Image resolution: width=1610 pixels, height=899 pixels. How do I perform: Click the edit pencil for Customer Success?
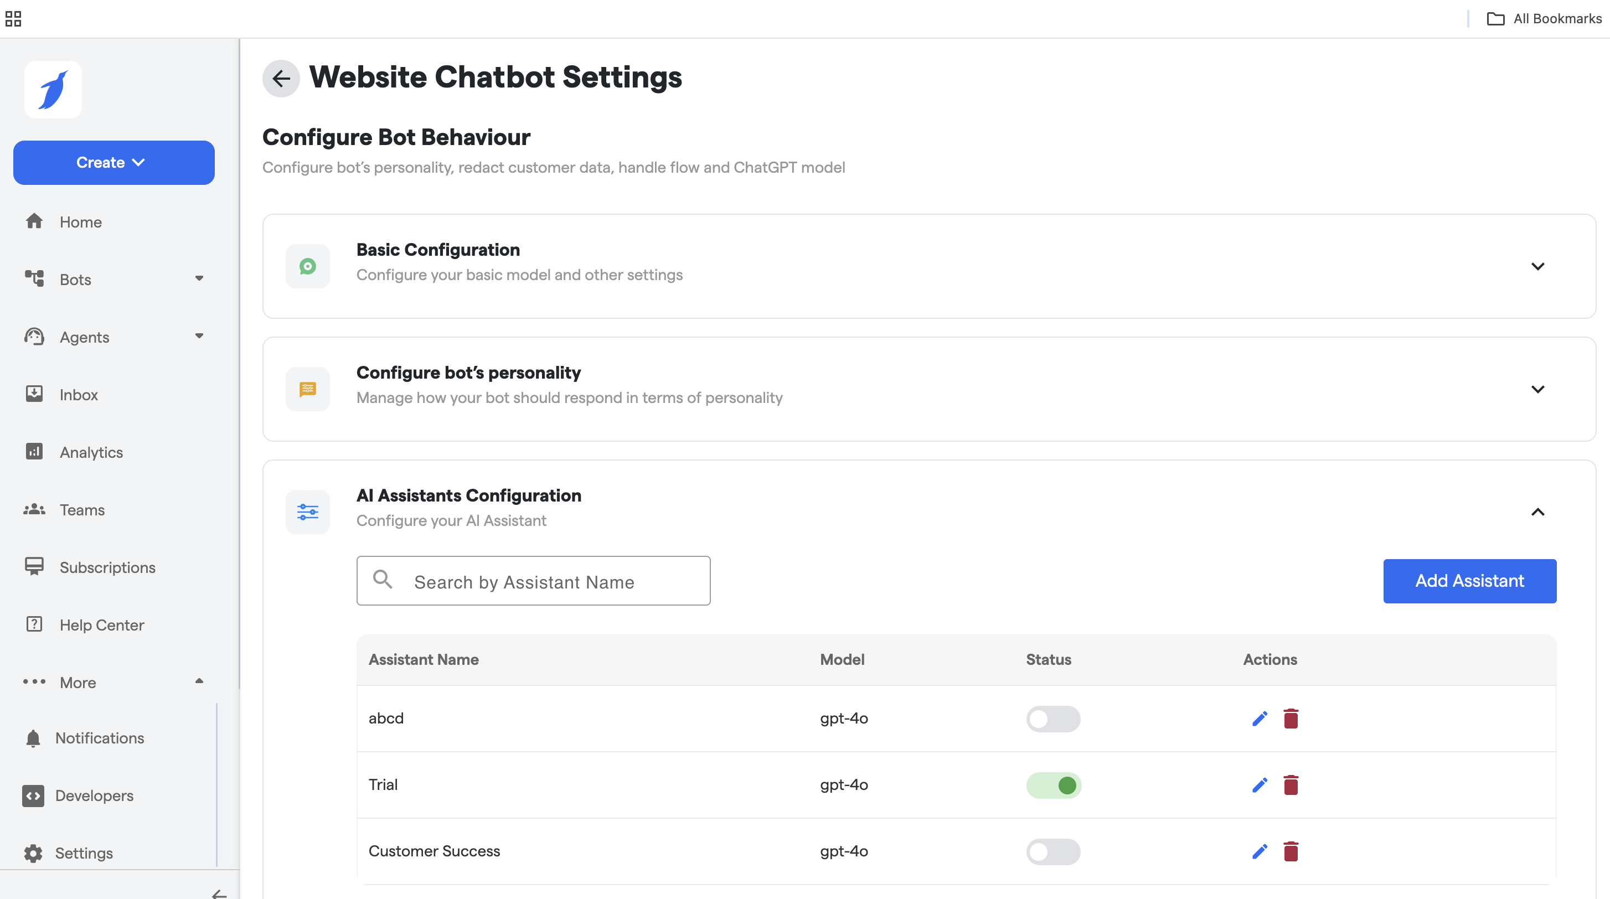pos(1260,851)
